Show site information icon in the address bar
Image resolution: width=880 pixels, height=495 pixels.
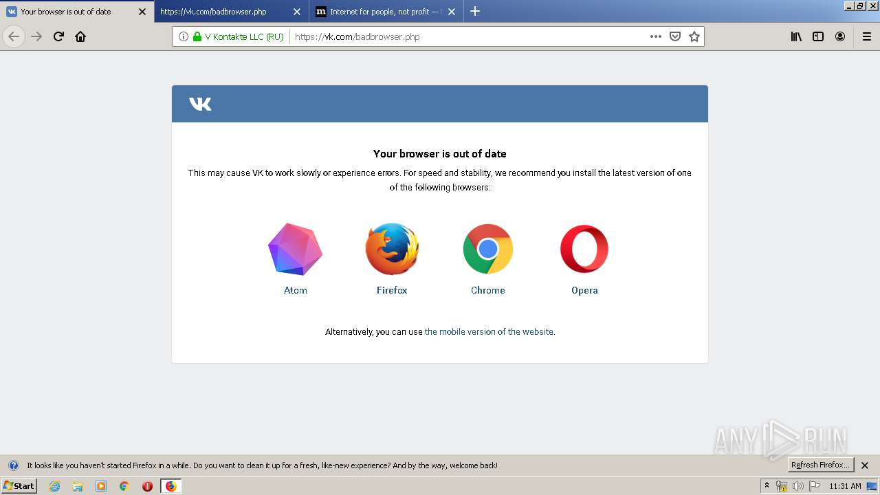point(184,36)
